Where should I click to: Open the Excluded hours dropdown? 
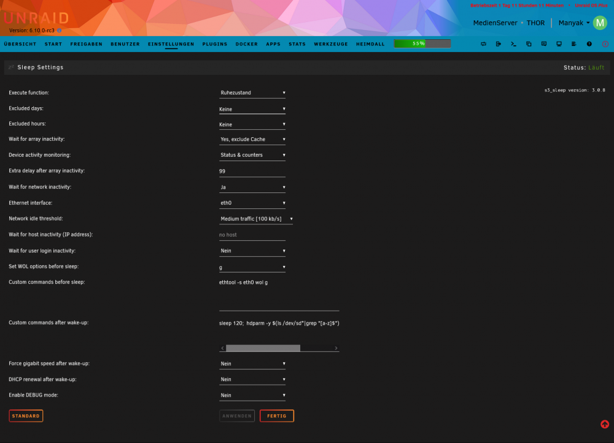(x=252, y=124)
